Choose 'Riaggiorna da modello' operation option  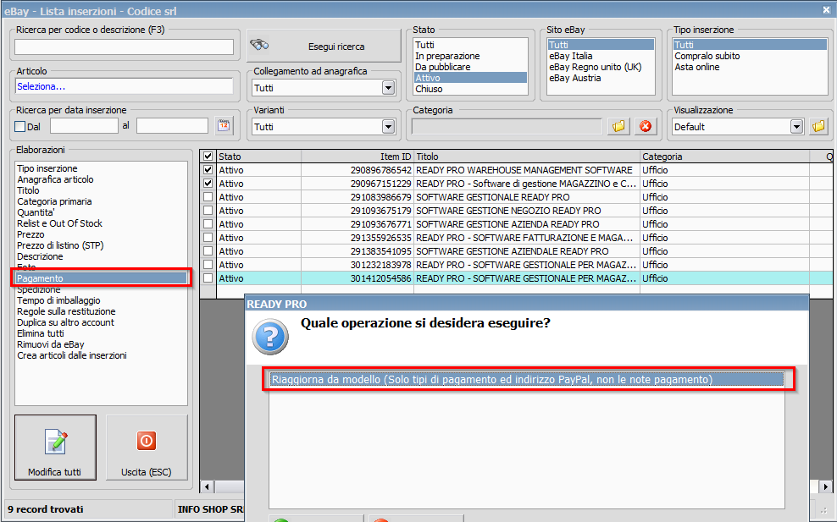(x=526, y=379)
